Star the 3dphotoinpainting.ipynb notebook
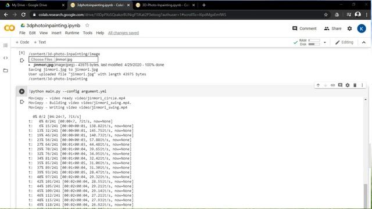 click(87, 26)
